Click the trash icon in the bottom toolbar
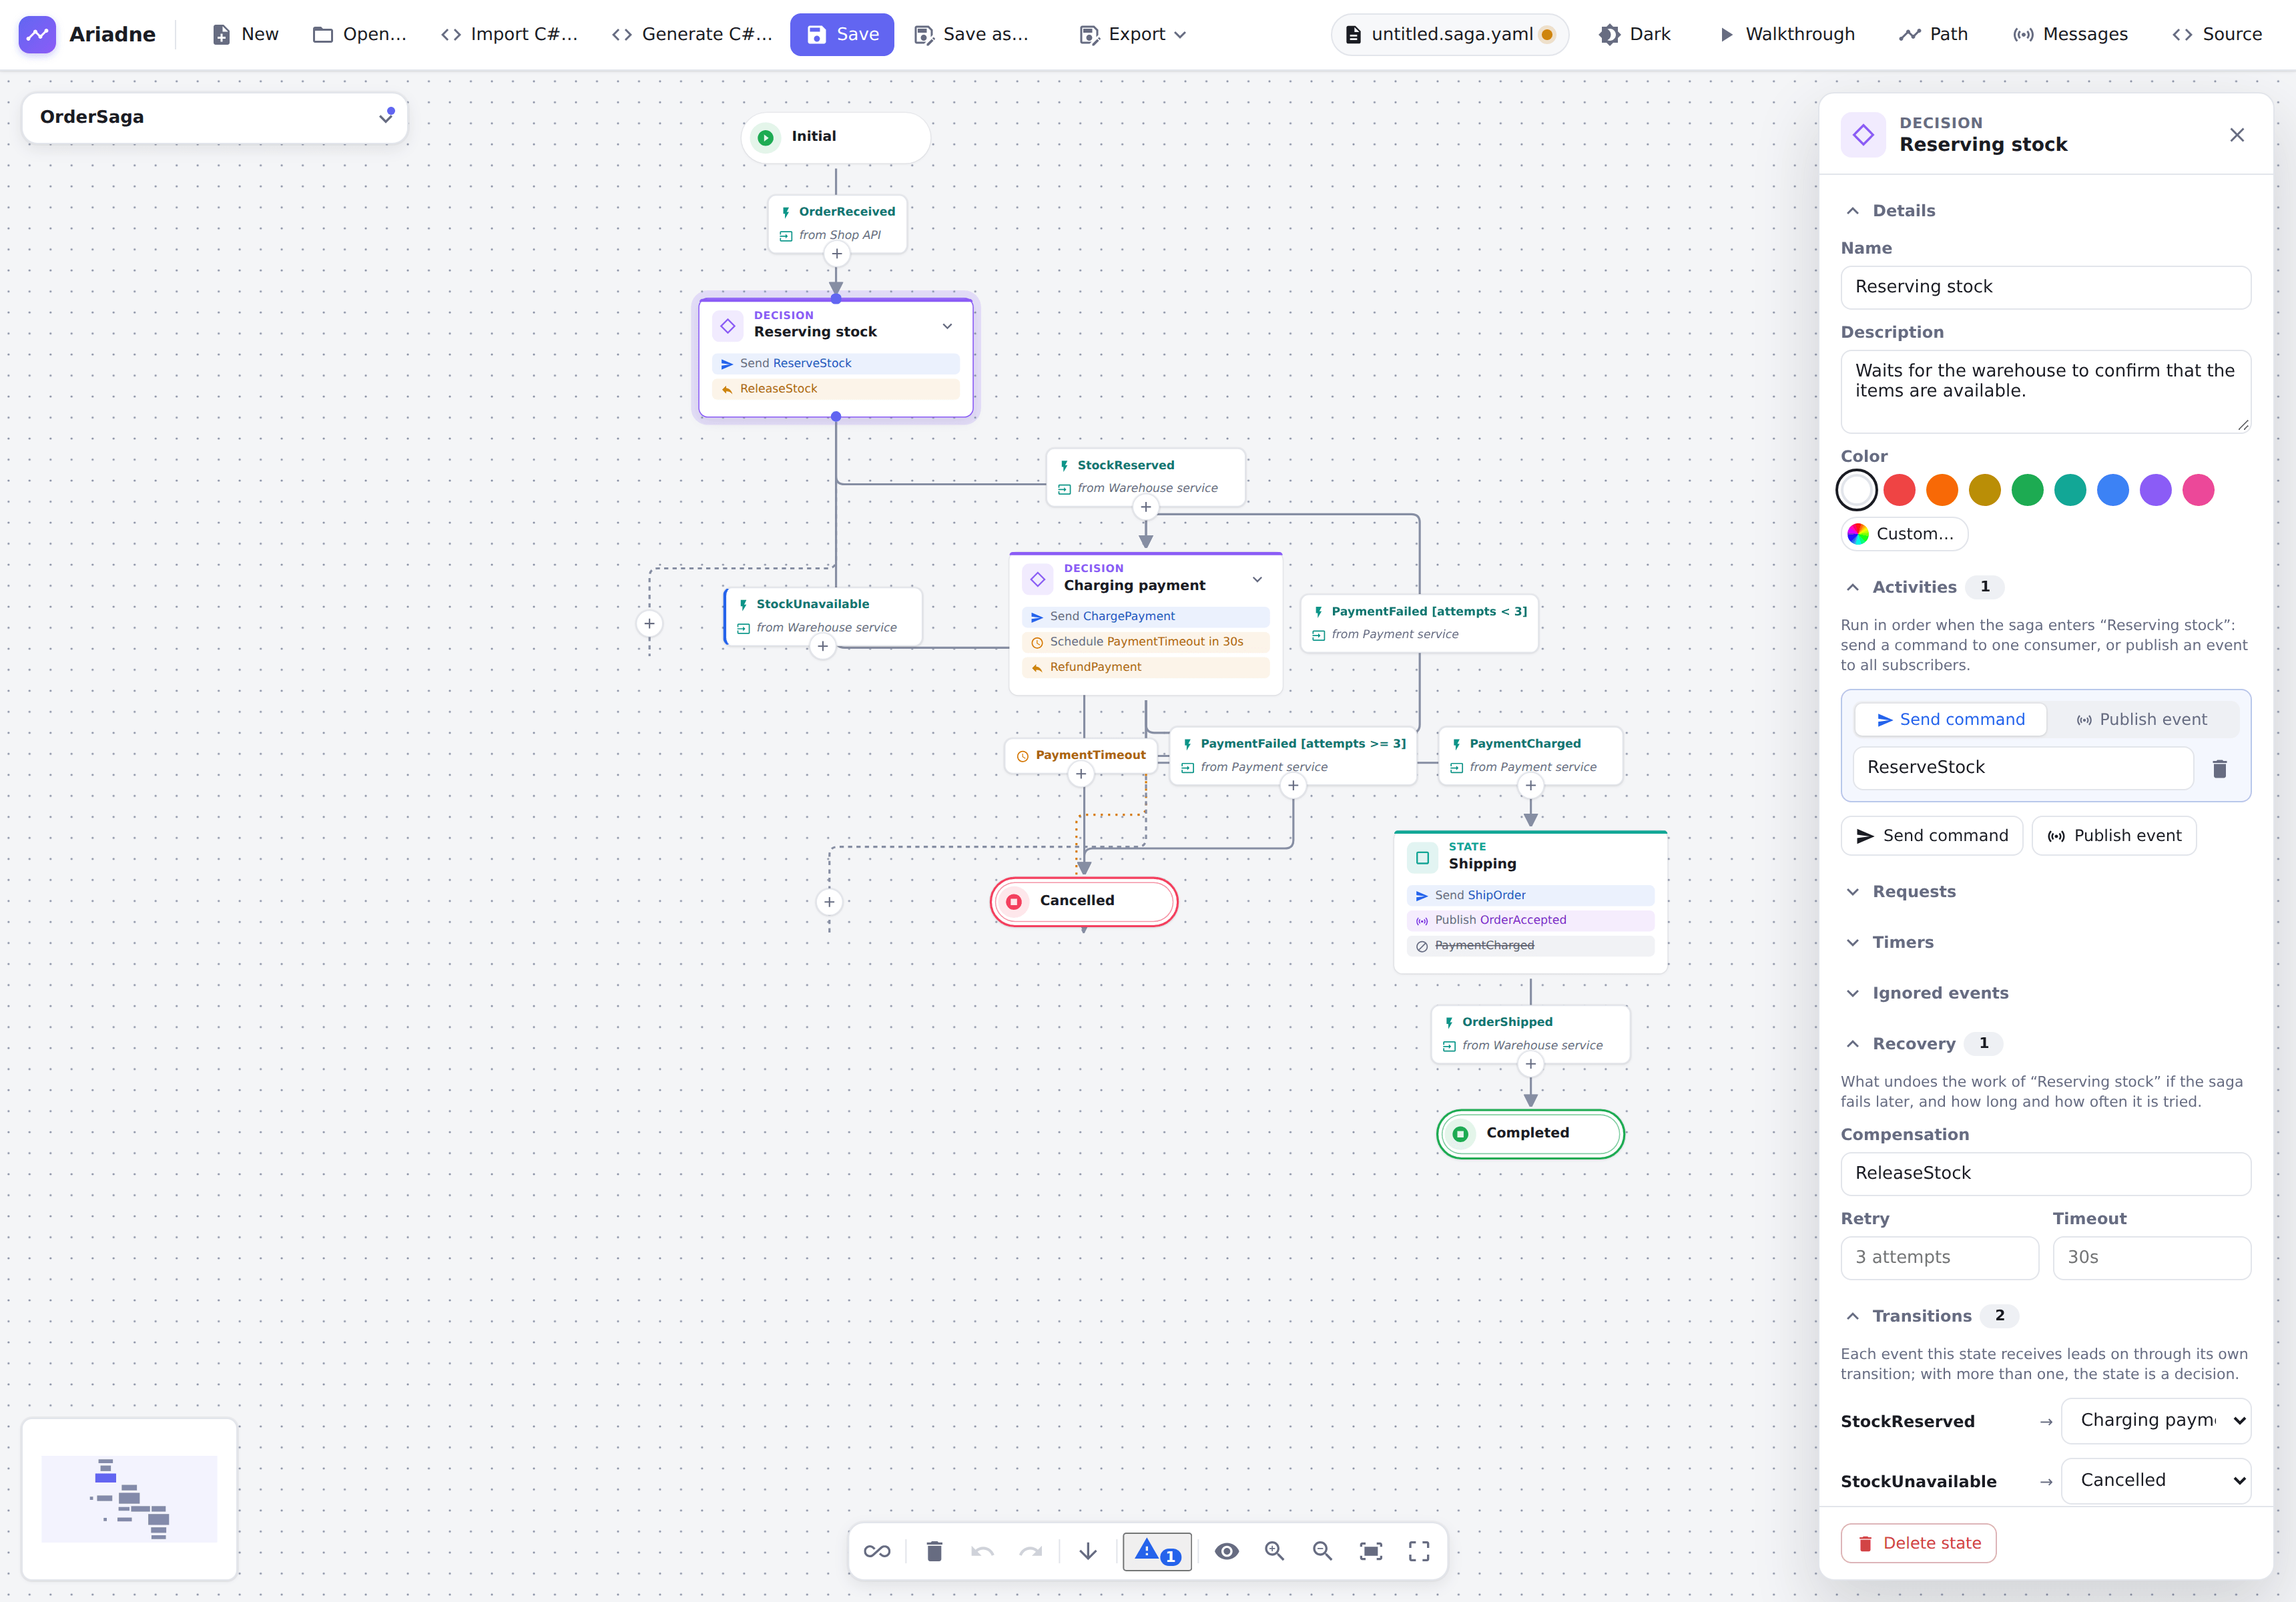This screenshot has height=1602, width=2296. coord(934,1551)
